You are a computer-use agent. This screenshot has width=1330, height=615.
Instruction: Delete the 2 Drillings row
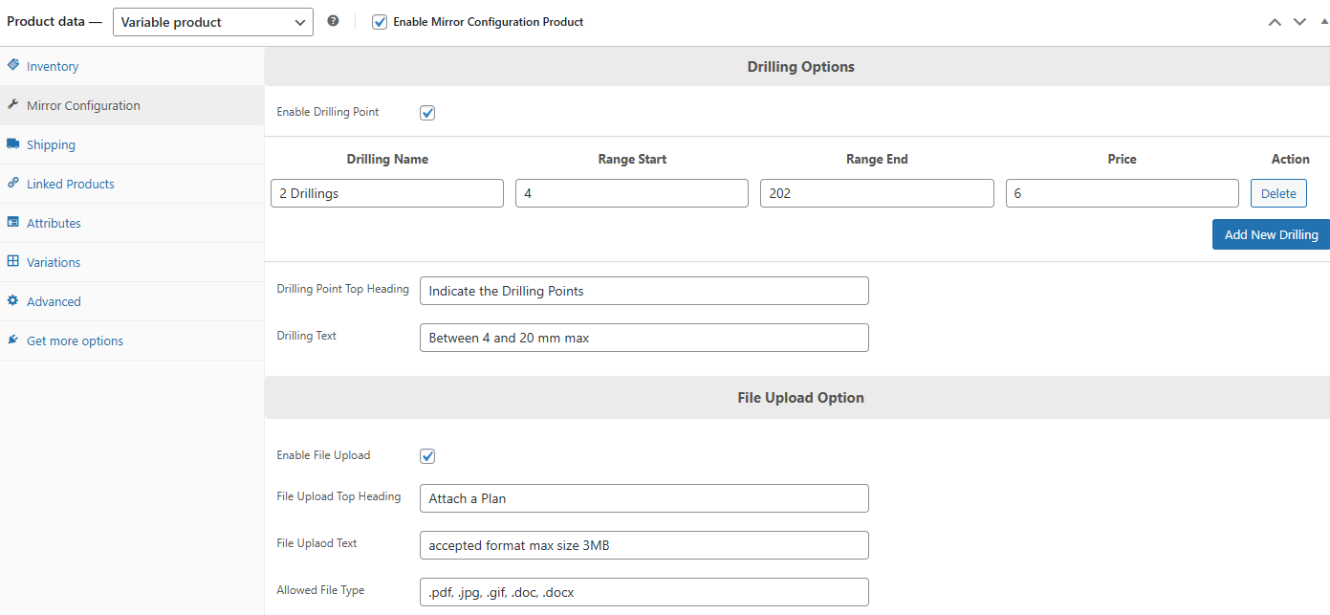[1278, 193]
